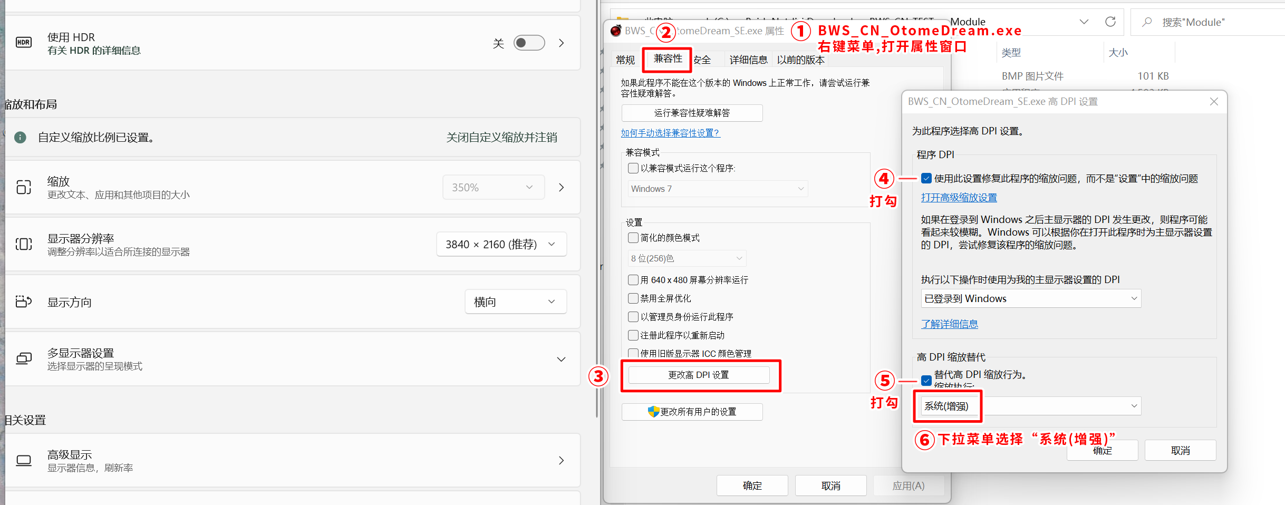
Task: Open the 3840 × 2160 resolution dropdown
Action: (501, 244)
